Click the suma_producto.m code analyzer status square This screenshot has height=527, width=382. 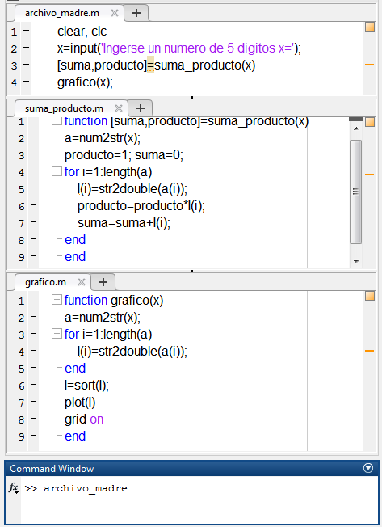[370, 122]
